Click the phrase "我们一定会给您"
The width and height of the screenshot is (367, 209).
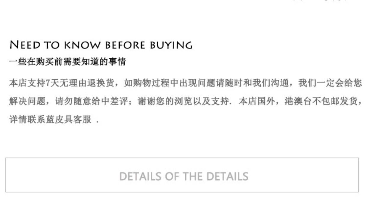(330, 83)
